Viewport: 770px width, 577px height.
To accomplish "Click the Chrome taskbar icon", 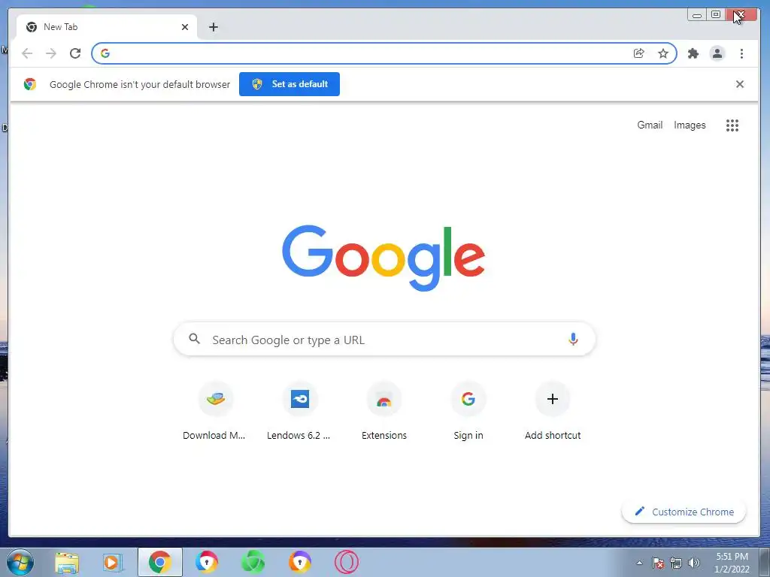I will (x=159, y=562).
